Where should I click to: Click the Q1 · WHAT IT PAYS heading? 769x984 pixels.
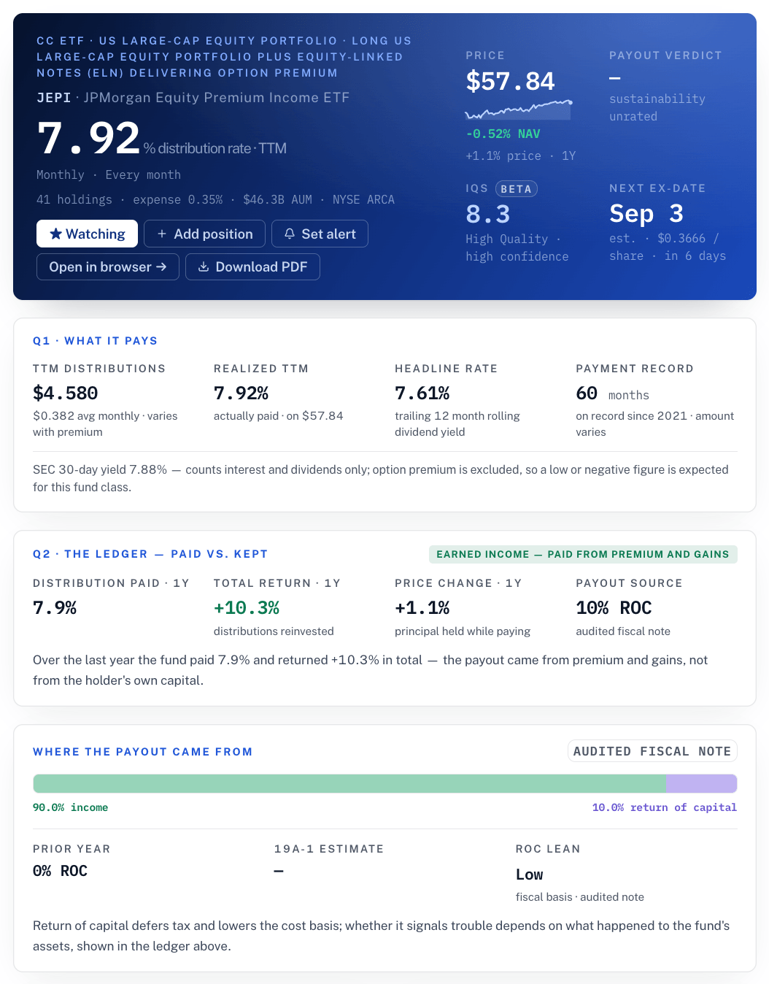[x=95, y=341]
